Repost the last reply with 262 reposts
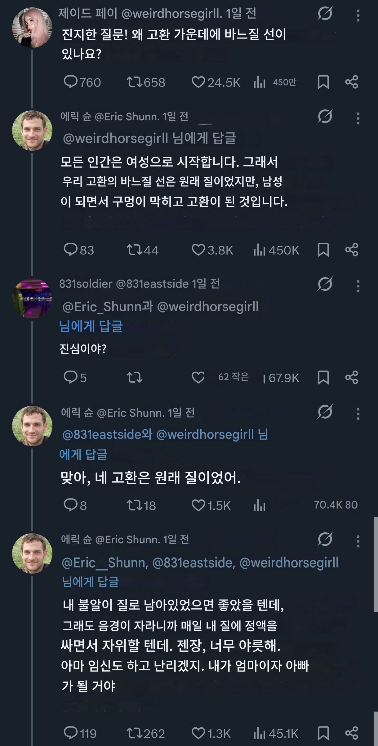The width and height of the screenshot is (378, 746). [x=134, y=733]
